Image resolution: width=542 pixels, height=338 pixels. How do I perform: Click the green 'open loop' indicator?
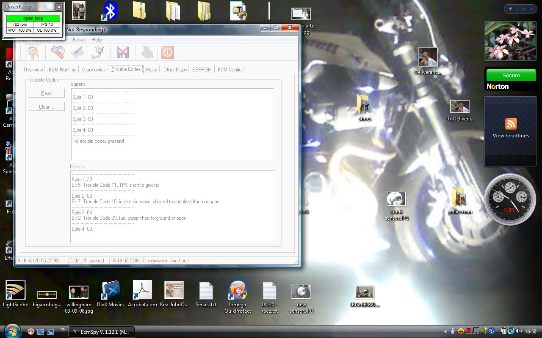coord(33,18)
